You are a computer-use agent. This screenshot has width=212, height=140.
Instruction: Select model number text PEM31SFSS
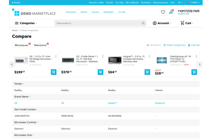pyautogui.click(x=67, y=116)
